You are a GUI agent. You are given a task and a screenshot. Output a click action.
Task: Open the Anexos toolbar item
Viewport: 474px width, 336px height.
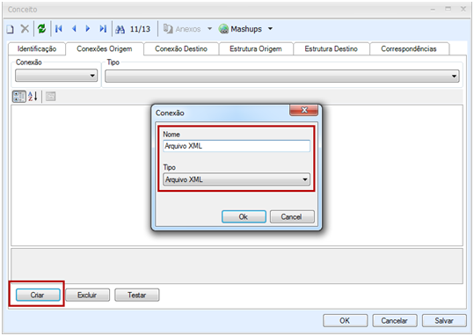(x=182, y=29)
